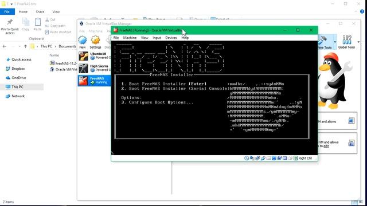Open View menu in FreeNAS VM window
The width and height of the screenshot is (367, 206).
tap(145, 38)
